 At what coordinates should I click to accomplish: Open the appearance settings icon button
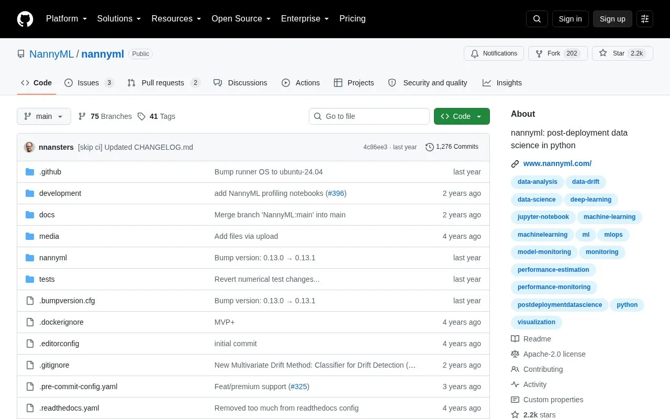pyautogui.click(x=645, y=19)
